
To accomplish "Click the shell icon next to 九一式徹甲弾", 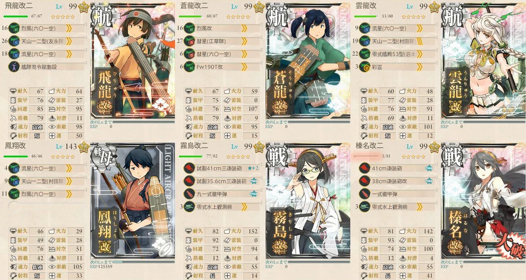I will coord(190,194).
